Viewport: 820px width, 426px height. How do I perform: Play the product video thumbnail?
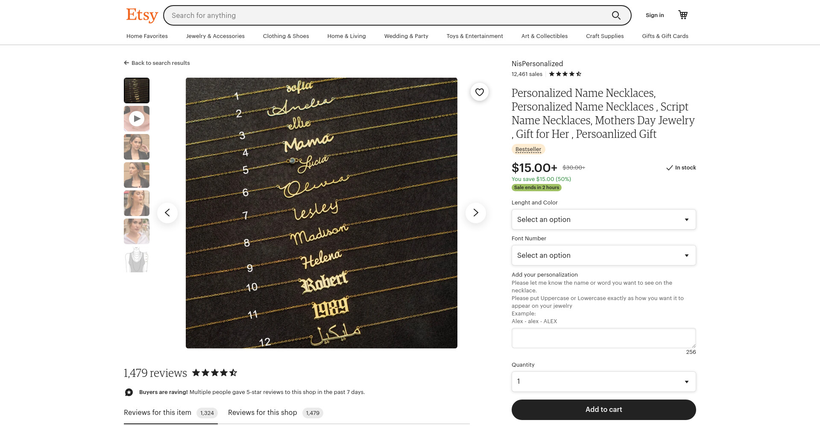(137, 119)
